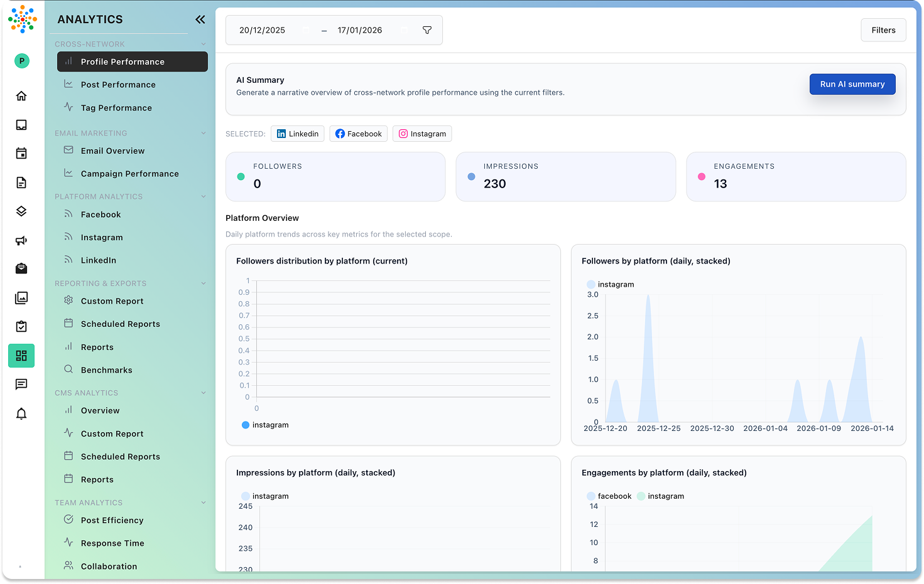Open the Home icon in the left rail
The width and height of the screenshot is (924, 584).
[x=21, y=95]
